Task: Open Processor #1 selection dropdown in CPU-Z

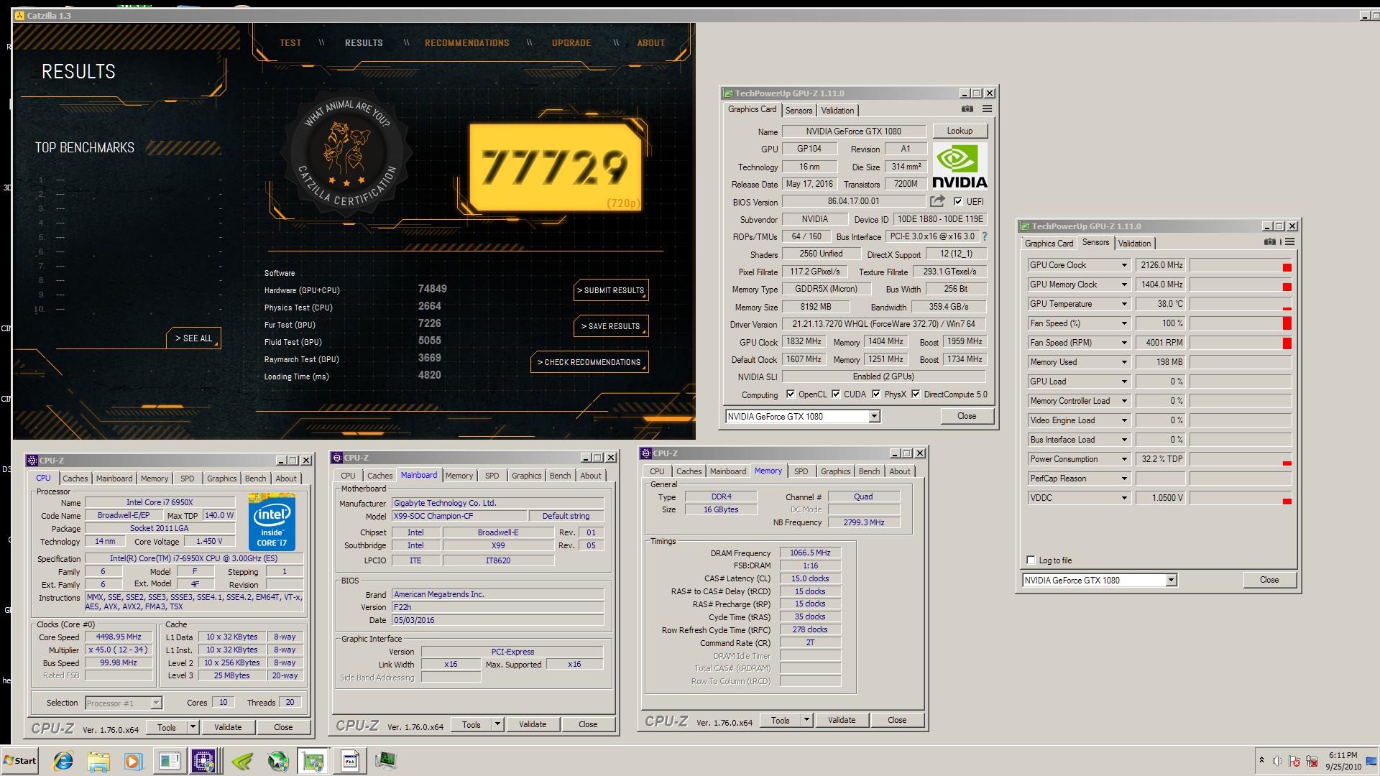Action: coord(156,703)
